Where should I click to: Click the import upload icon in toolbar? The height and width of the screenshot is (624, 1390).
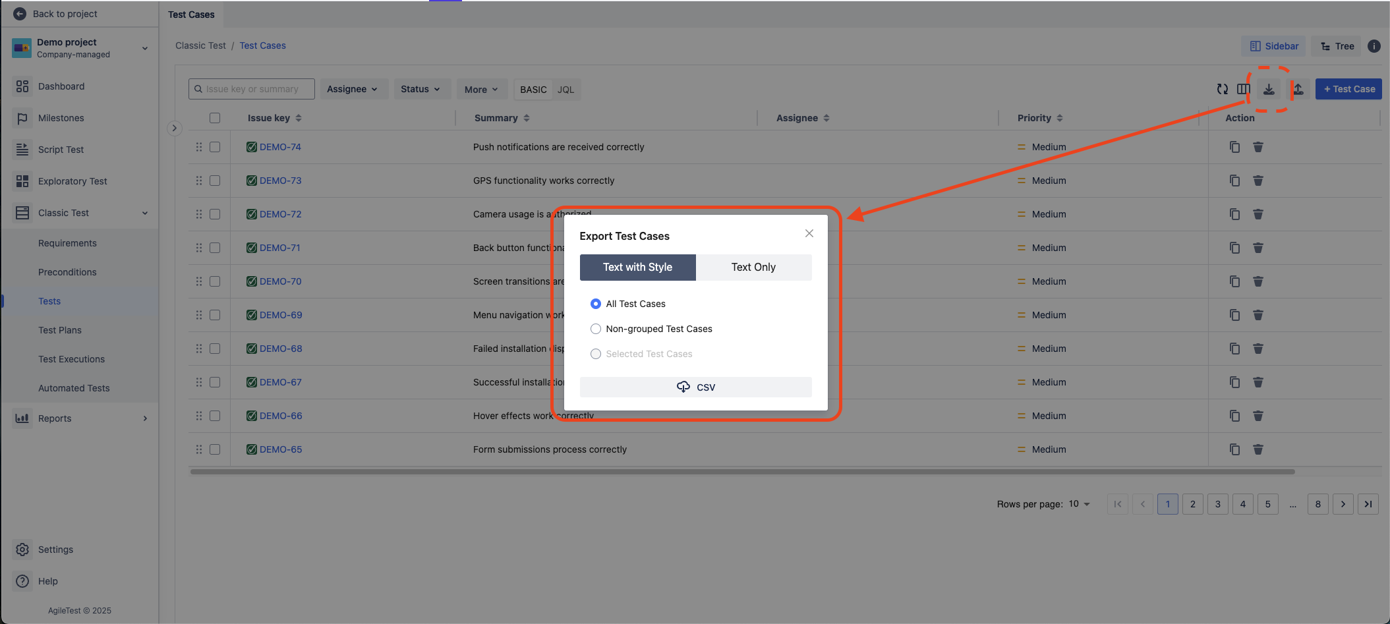coord(1298,89)
